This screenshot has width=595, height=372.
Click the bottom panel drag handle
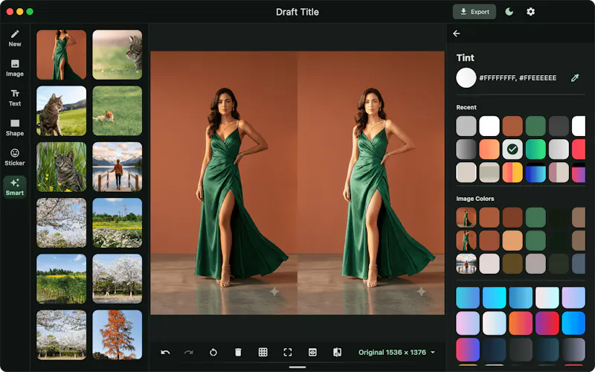coord(297,367)
